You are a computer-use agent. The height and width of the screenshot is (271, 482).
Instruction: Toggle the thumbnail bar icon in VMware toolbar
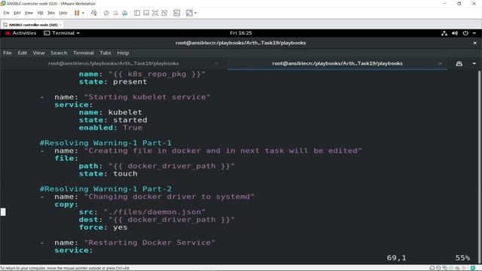[146, 13]
